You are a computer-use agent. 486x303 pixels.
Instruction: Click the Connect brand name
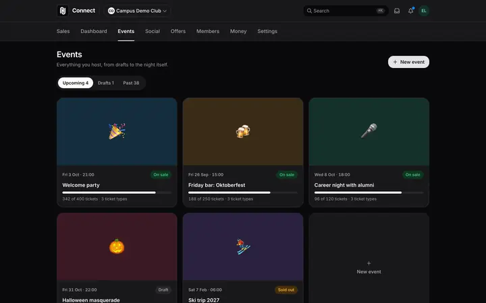tap(84, 11)
